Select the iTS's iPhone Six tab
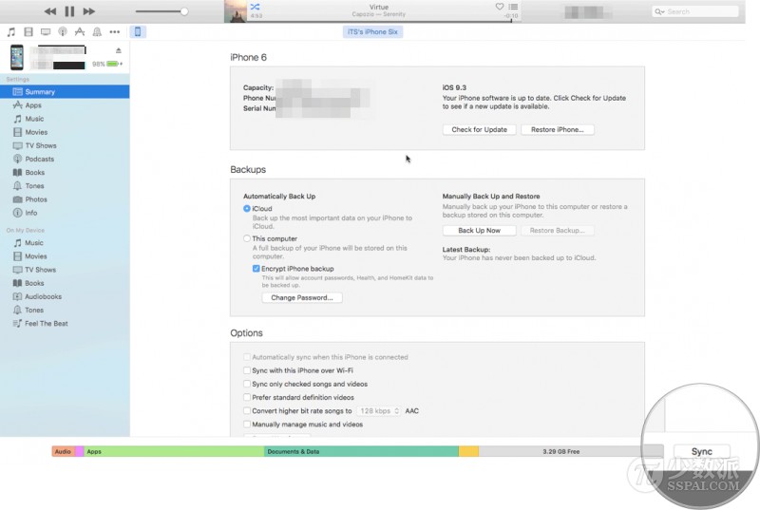 (372, 32)
